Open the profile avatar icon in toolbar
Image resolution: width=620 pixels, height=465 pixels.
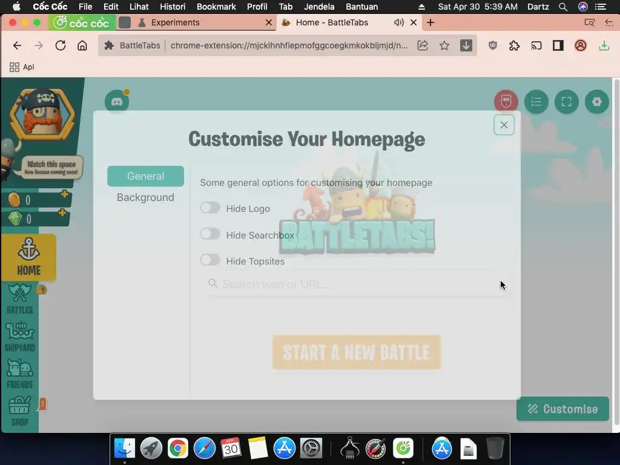(581, 45)
